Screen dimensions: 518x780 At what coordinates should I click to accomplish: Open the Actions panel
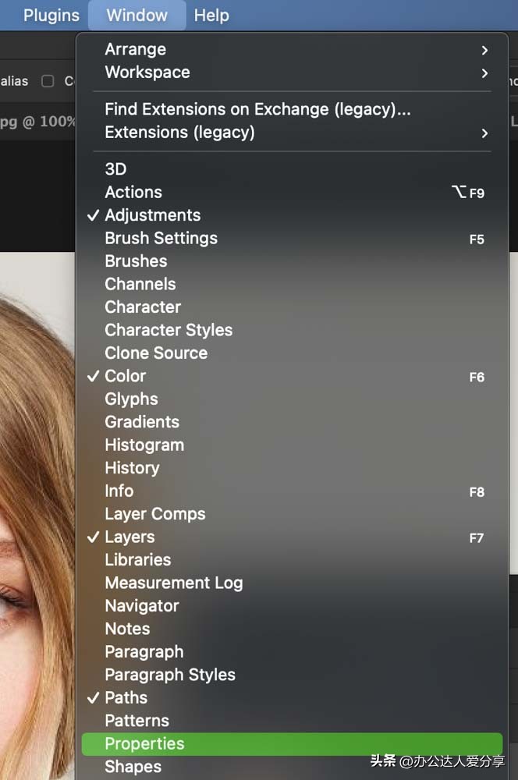(292, 192)
